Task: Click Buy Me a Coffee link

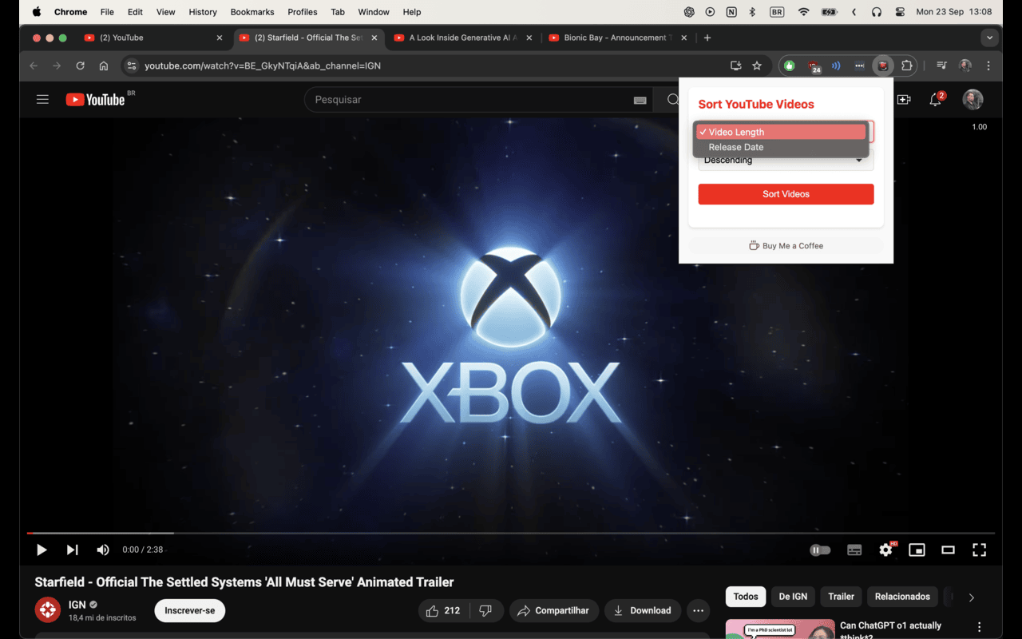Action: click(786, 246)
